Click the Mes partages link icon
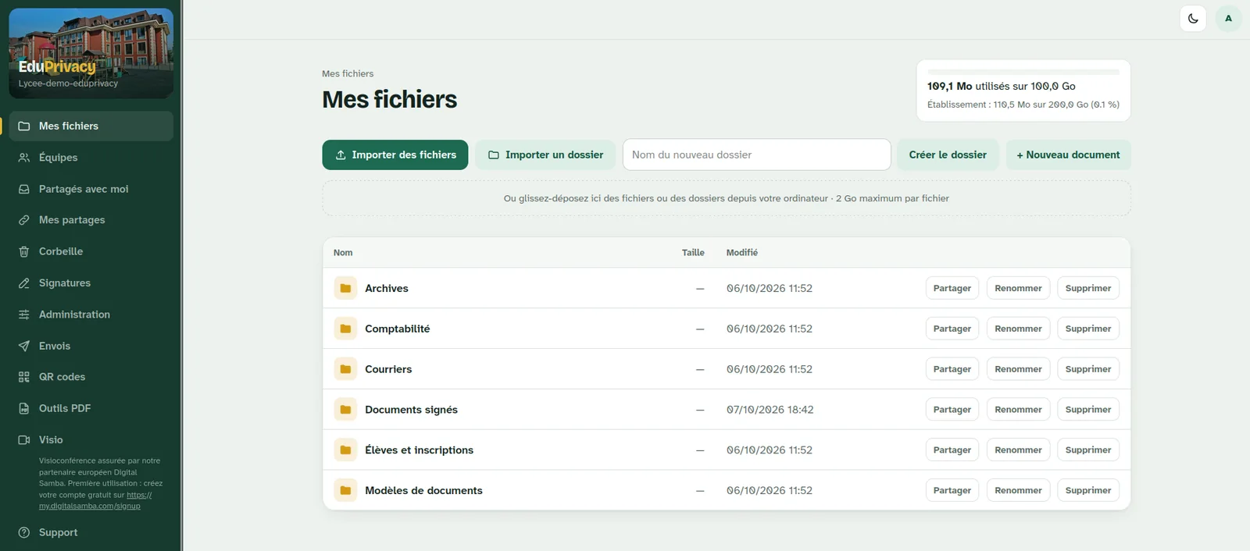1250x551 pixels. point(24,220)
